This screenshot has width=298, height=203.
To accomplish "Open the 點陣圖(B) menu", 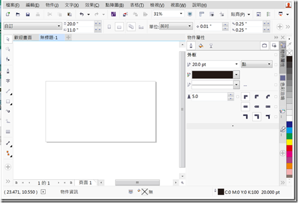I will 115,5.
